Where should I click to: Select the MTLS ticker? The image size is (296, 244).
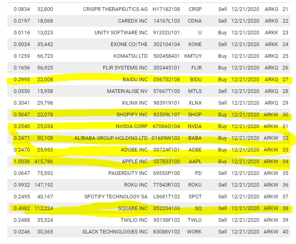pos(195,91)
